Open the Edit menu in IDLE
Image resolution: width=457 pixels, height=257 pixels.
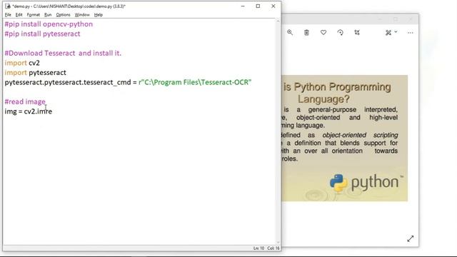tap(19, 14)
